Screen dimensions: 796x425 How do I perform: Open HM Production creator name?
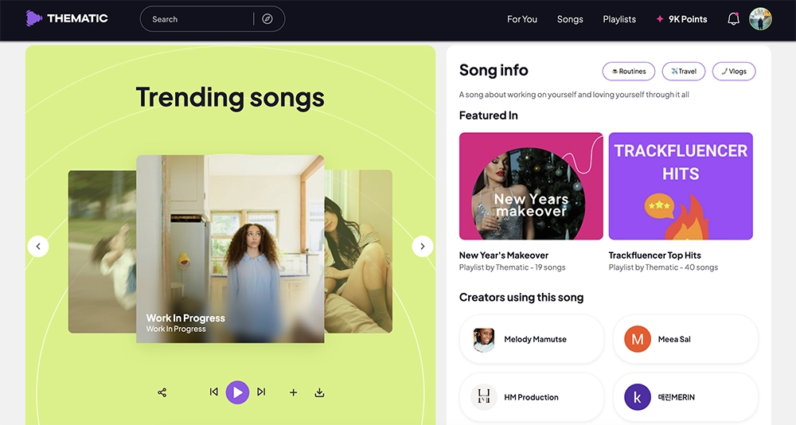(x=531, y=397)
